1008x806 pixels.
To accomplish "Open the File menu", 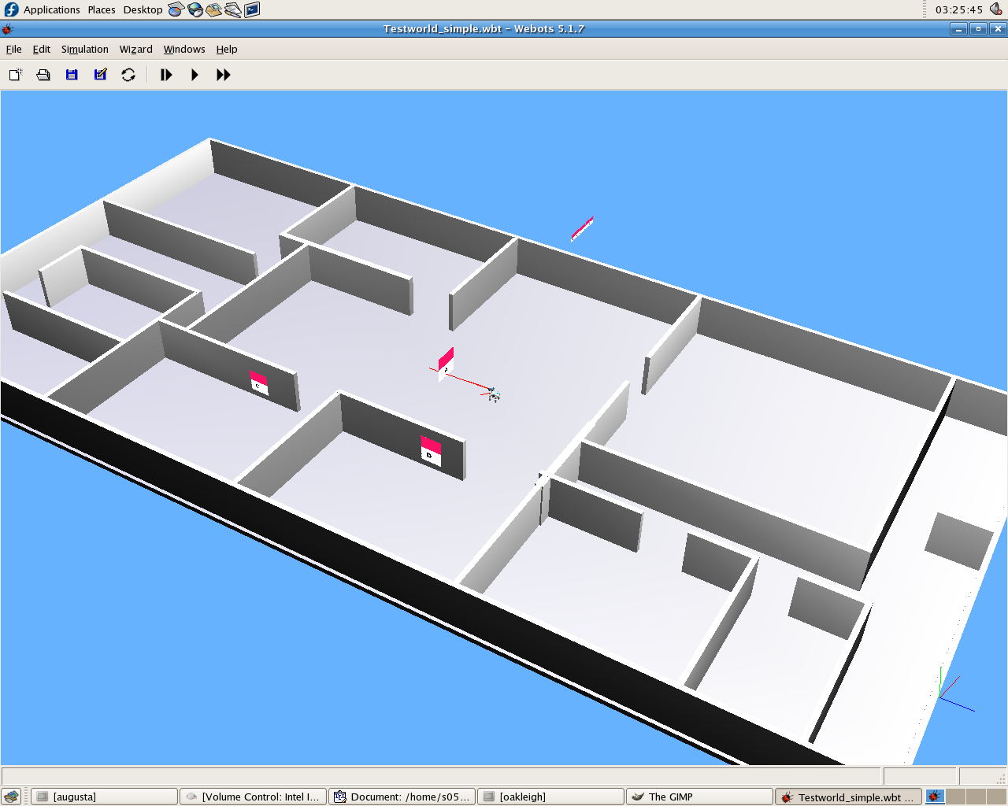I will point(14,49).
